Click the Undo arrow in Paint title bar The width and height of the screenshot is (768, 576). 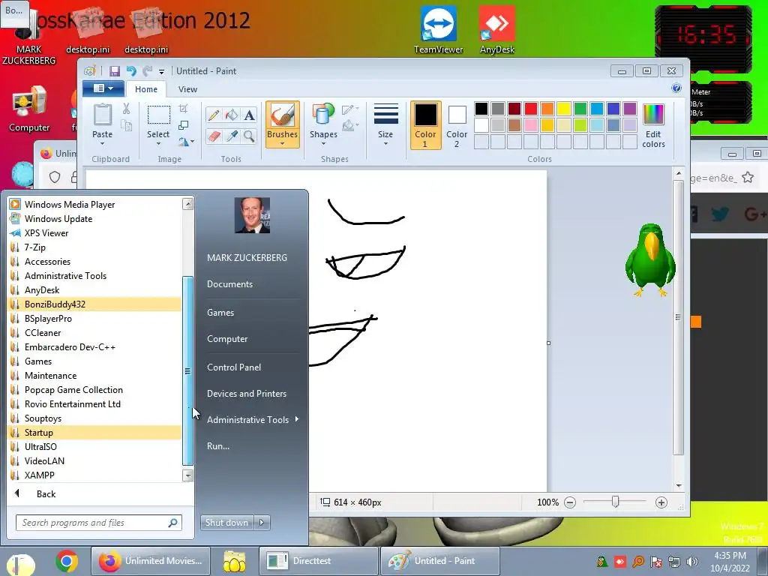pos(131,71)
